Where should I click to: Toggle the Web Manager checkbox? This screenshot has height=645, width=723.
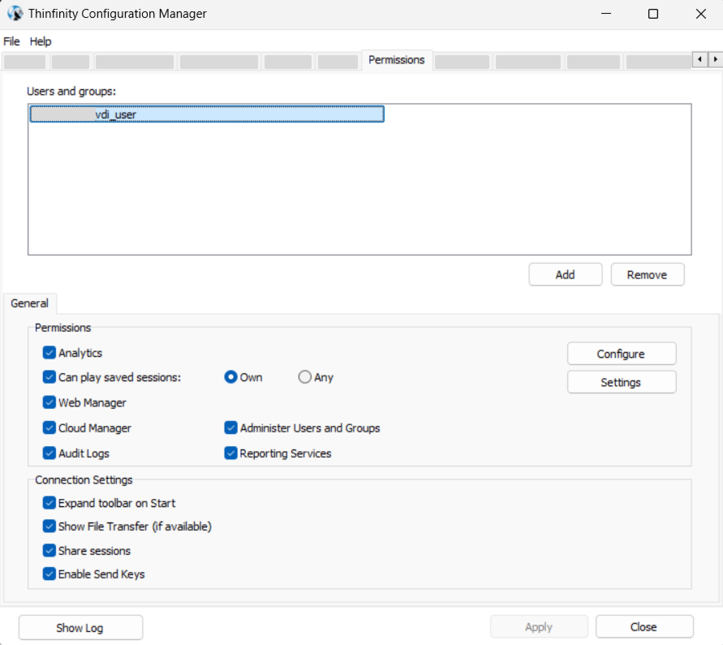pos(49,402)
